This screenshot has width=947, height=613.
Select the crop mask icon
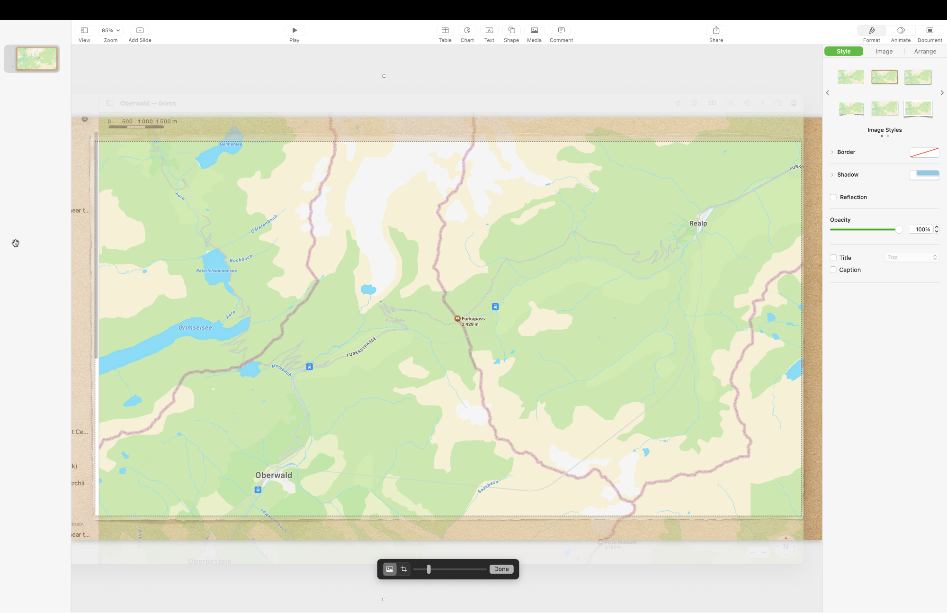tap(404, 569)
